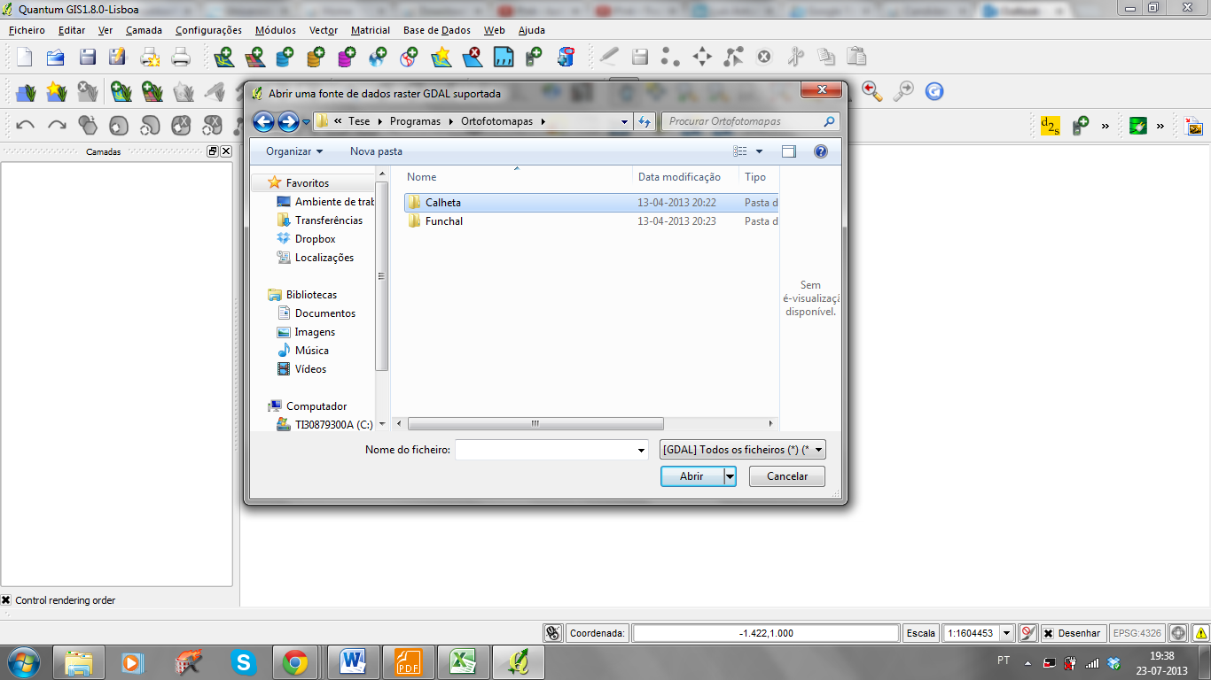Open Google Chrome from the taskbar

click(294, 661)
